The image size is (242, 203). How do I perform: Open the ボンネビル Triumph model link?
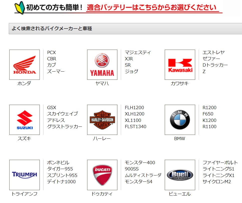click(58, 163)
